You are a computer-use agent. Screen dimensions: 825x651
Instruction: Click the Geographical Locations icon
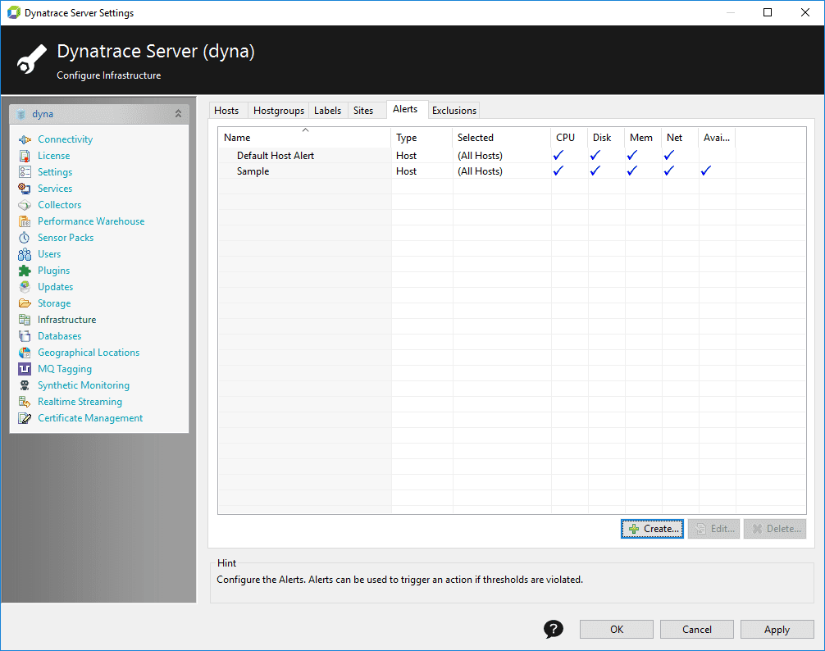pos(25,353)
